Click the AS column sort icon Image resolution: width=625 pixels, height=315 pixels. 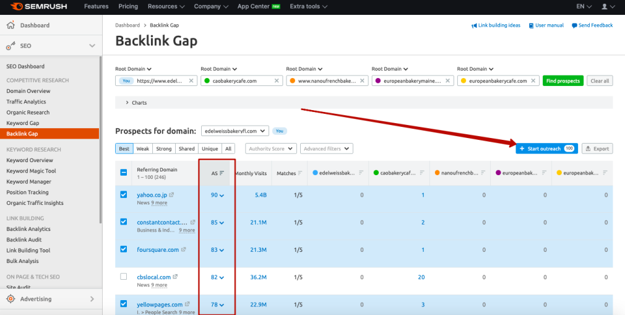coord(222,173)
